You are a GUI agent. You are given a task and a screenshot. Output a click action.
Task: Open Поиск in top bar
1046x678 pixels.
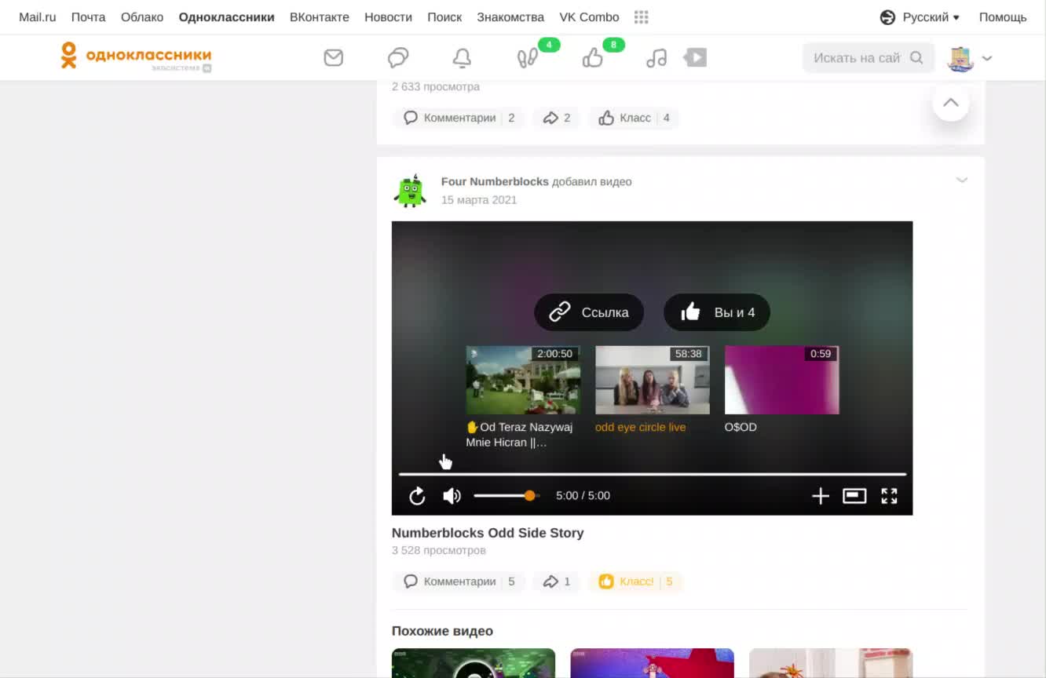coord(444,17)
